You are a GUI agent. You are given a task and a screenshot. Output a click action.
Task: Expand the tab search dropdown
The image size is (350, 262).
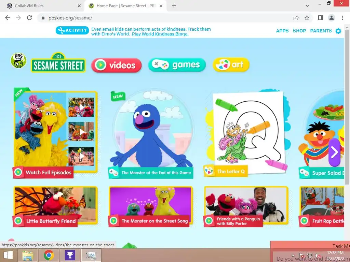pyautogui.click(x=307, y=6)
